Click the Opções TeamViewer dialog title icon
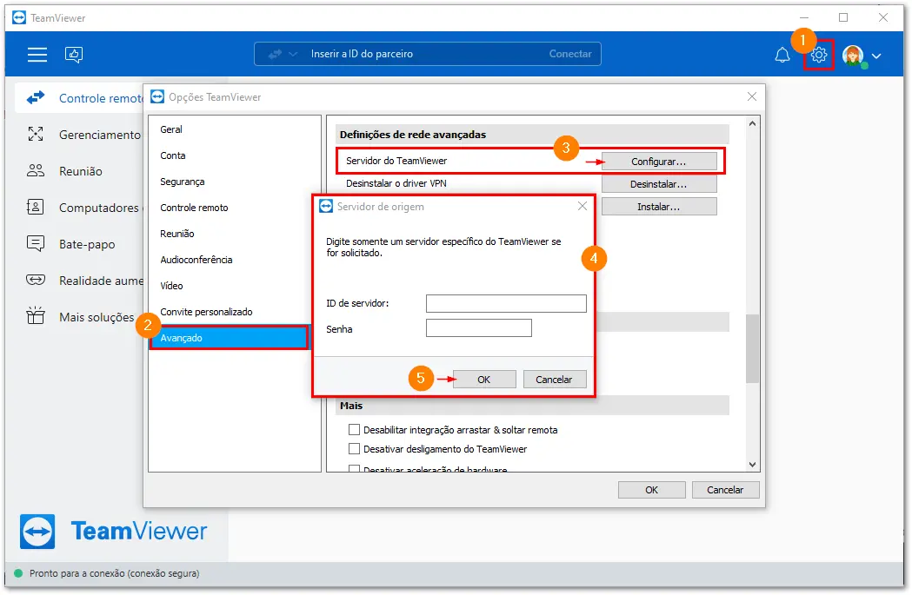Screen dimensions: 912x595 click(x=157, y=96)
